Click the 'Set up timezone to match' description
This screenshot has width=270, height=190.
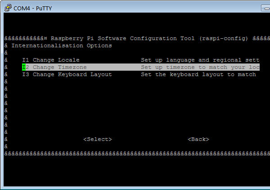coord(200,67)
